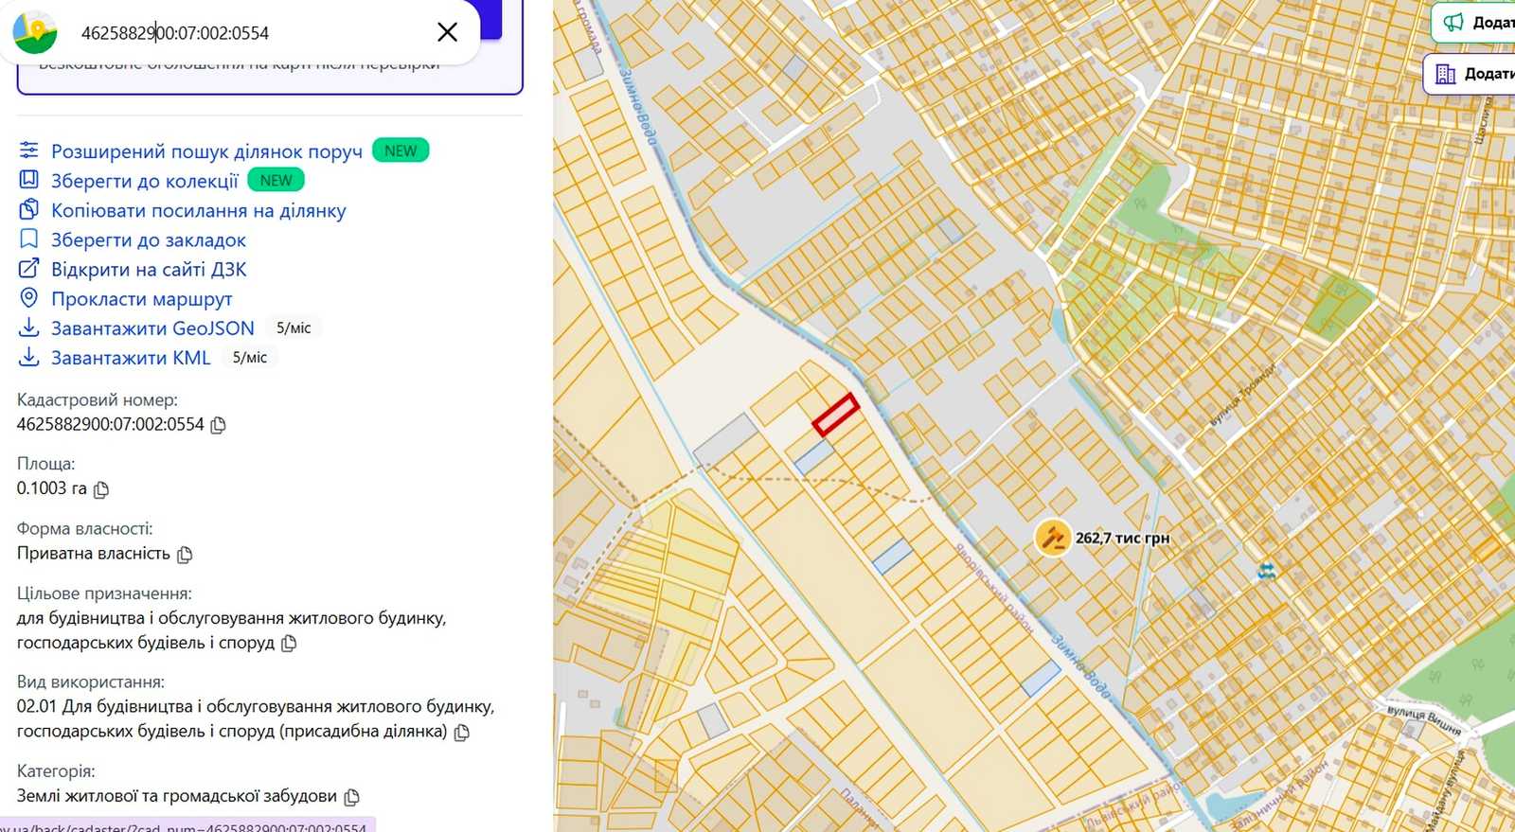The height and width of the screenshot is (832, 1515).
Task: Click the sliders icon for advanced search
Action: 29,150
